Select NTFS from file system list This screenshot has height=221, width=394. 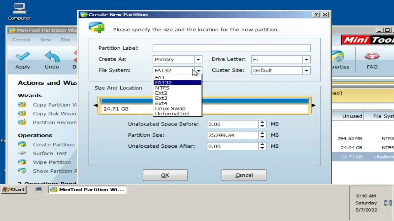click(x=177, y=88)
